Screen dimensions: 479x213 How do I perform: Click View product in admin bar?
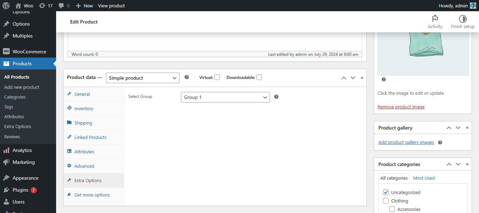pos(112,6)
